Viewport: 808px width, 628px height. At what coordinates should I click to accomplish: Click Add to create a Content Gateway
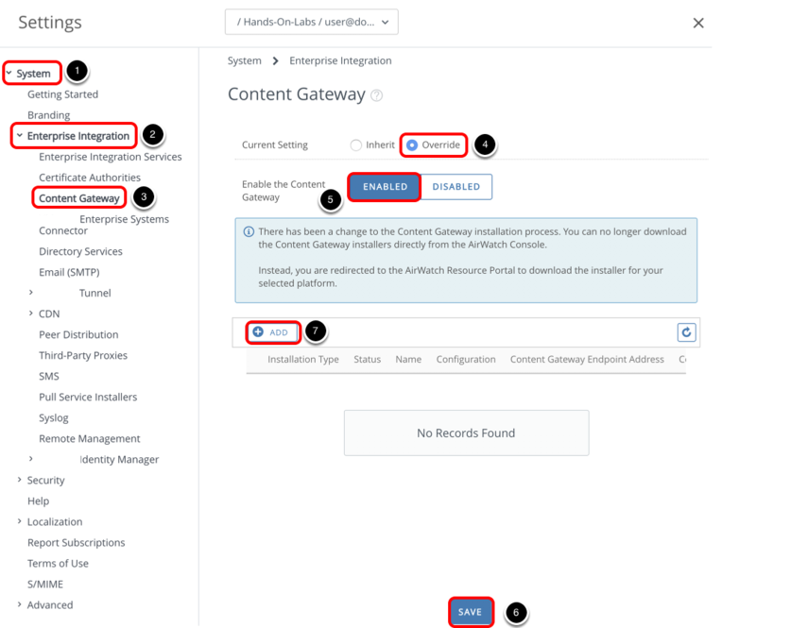pyautogui.click(x=272, y=332)
